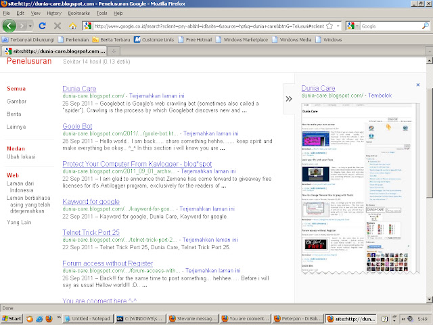Launch Internet Explorer from quick launch

tap(39, 319)
